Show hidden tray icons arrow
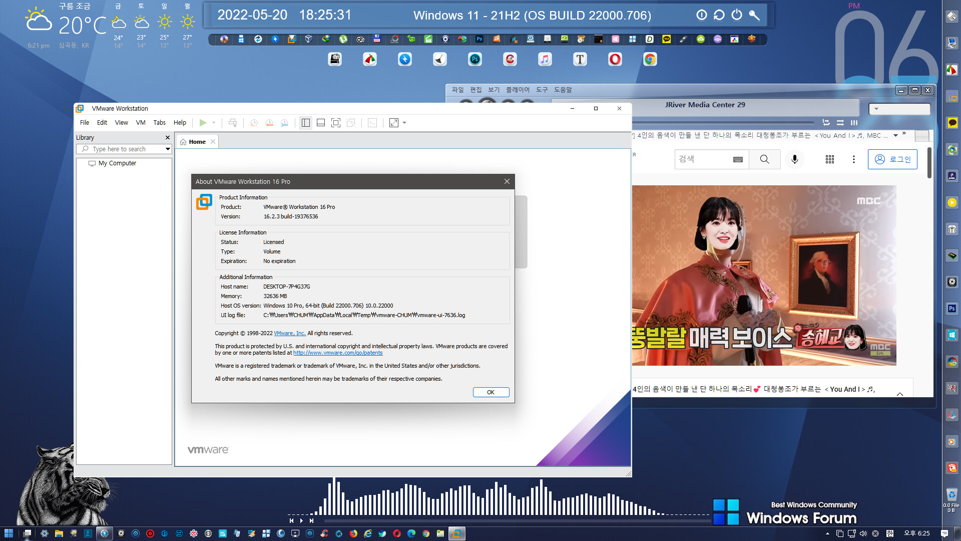 click(x=827, y=533)
